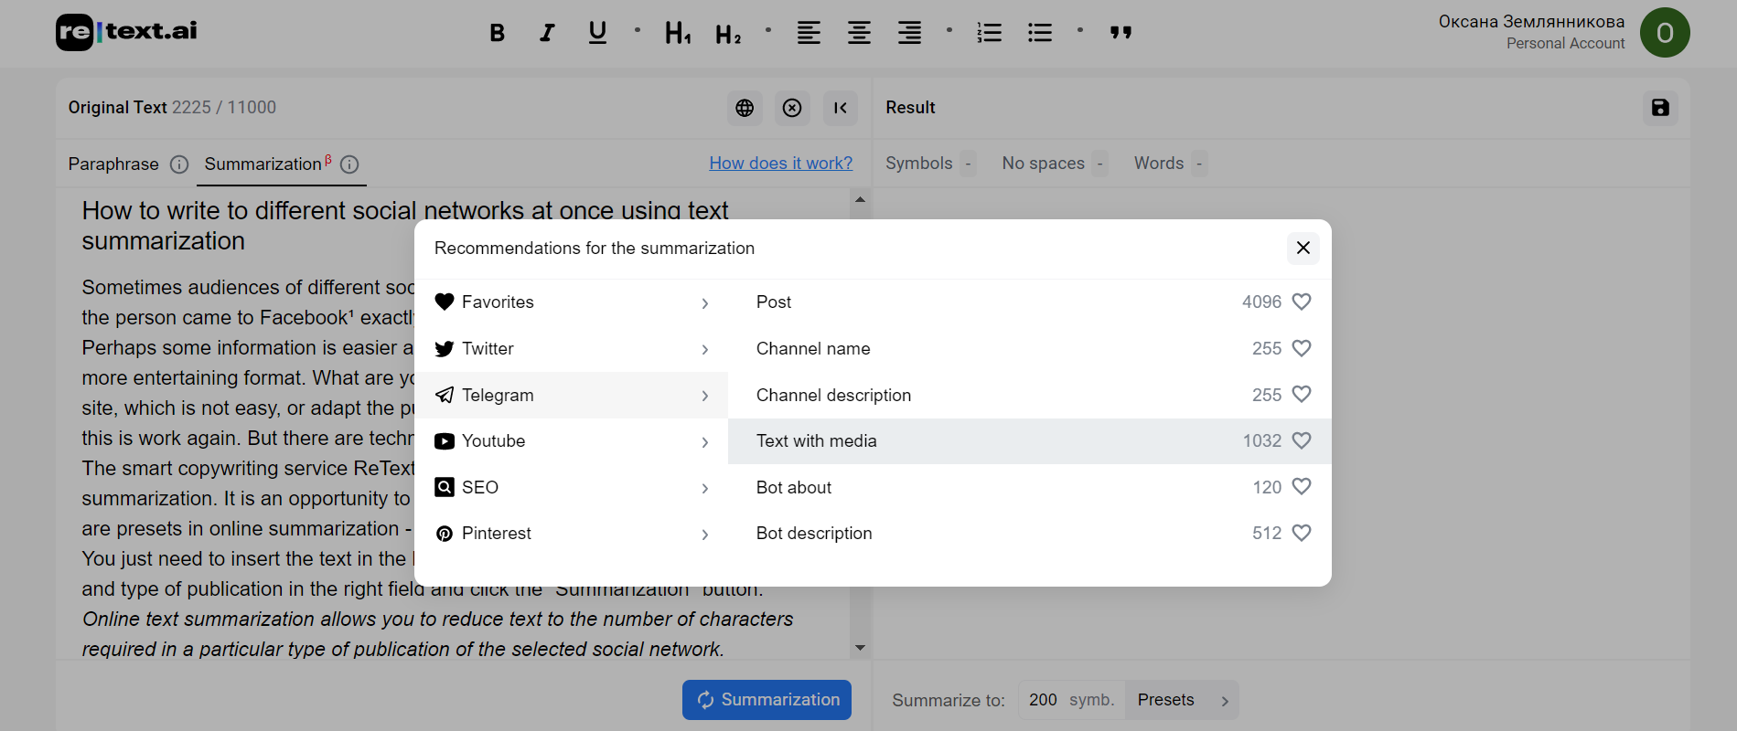Toggle italic formatting

547,33
